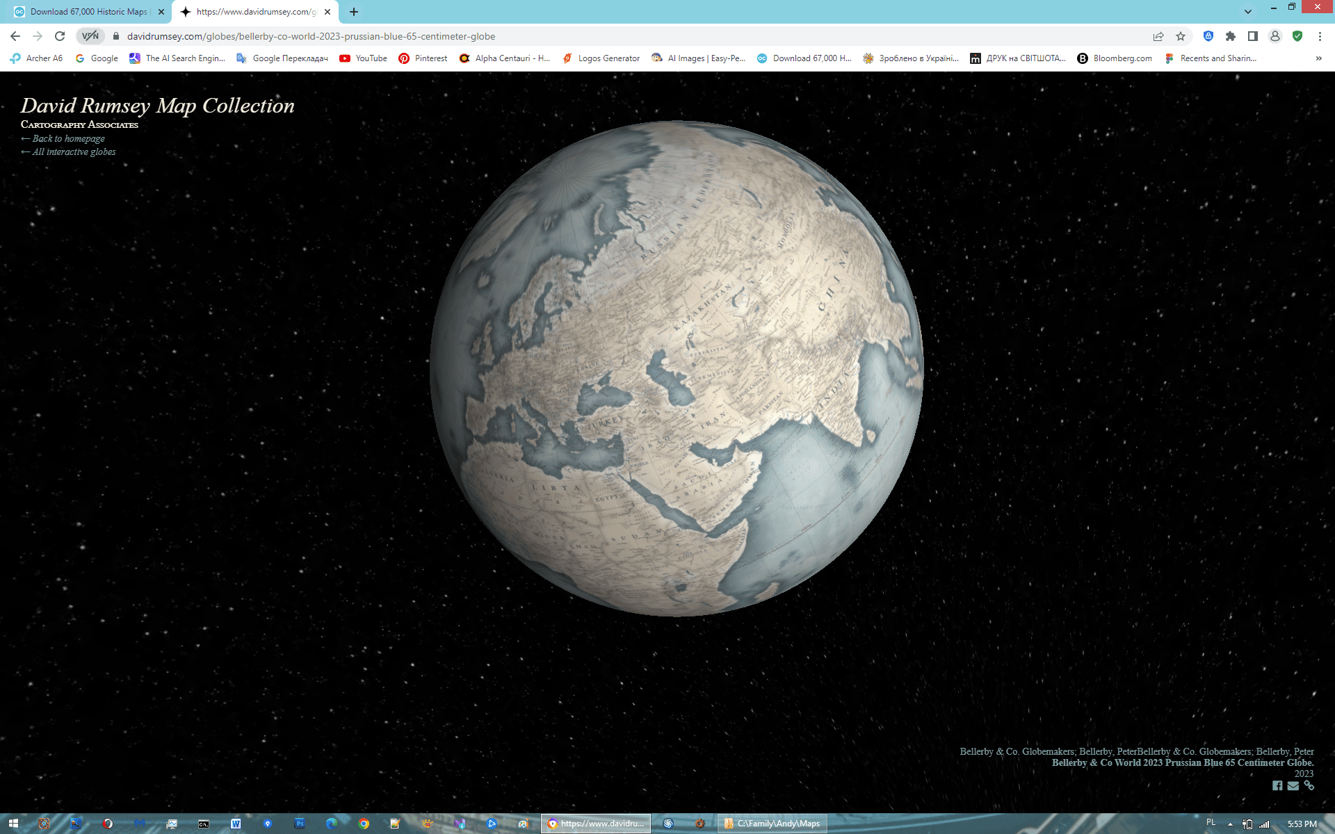
Task: Open the blue VPN shield extension
Action: [x=1208, y=36]
